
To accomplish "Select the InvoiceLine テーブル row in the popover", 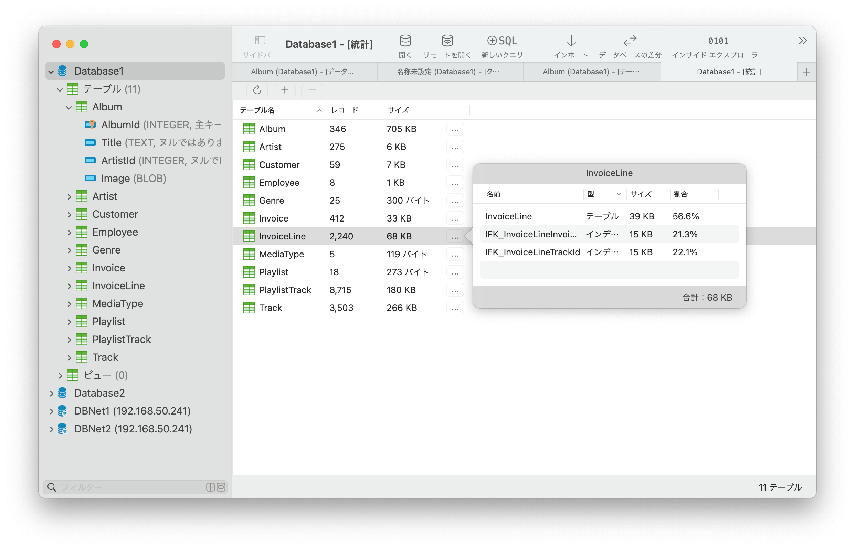I will (609, 216).
